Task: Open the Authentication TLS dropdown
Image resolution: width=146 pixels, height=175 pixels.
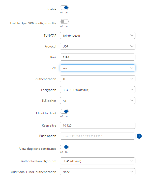Action: (x=98, y=79)
